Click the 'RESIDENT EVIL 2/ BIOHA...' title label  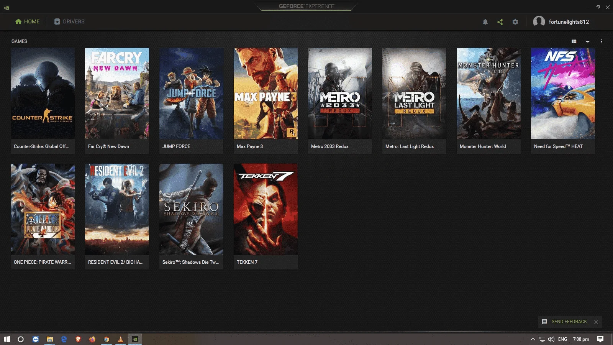coord(116,262)
